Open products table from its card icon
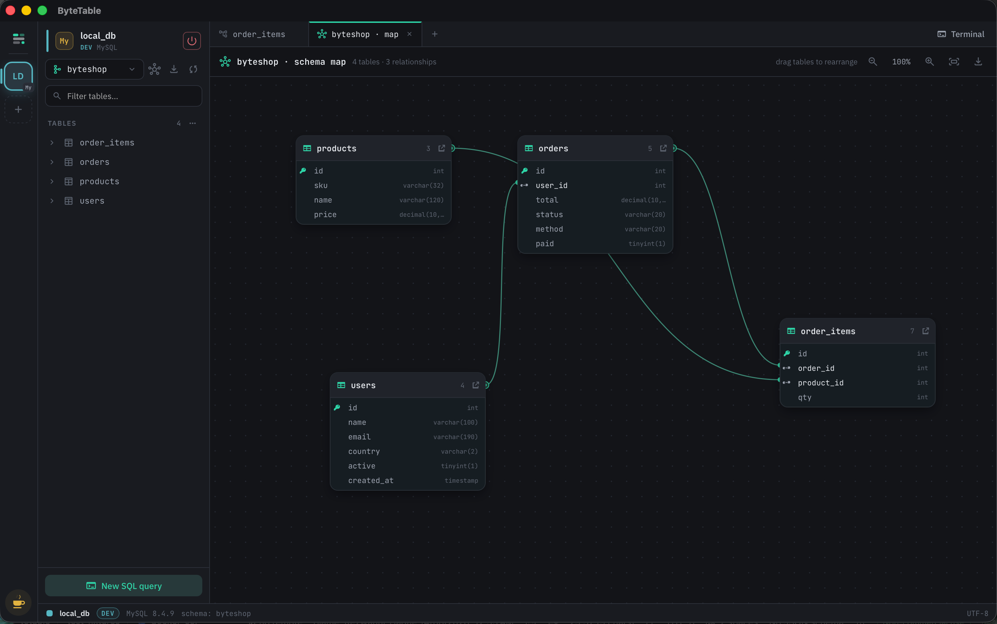The image size is (997, 624). [x=441, y=148]
